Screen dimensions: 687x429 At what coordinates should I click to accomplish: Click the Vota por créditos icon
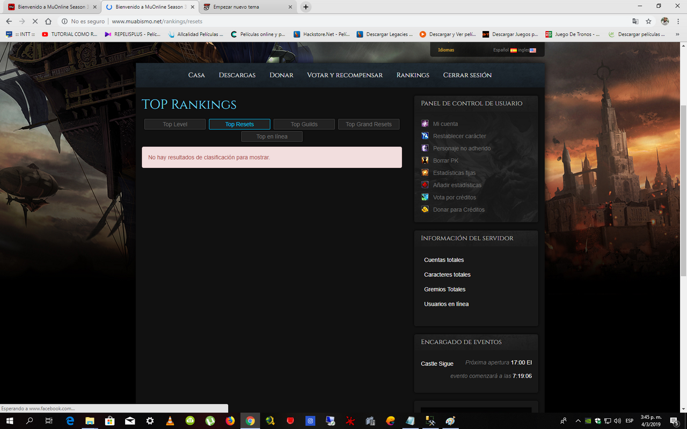pos(425,197)
